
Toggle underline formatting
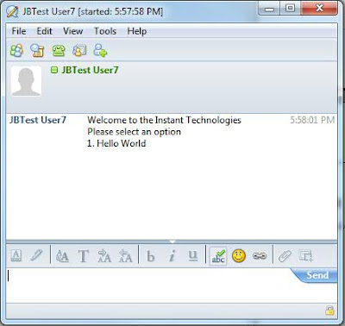coord(192,255)
